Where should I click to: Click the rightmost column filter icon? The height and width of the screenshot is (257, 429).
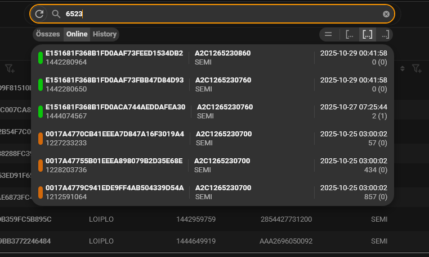tap(416, 68)
